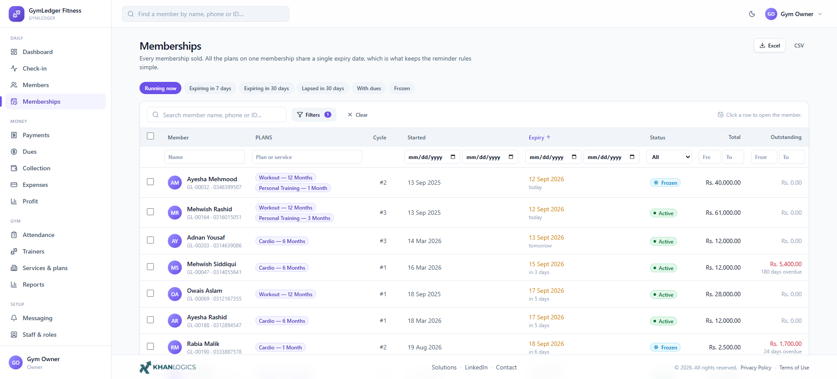The height and width of the screenshot is (379, 837).
Task: Focus the top member search box
Action: point(206,14)
